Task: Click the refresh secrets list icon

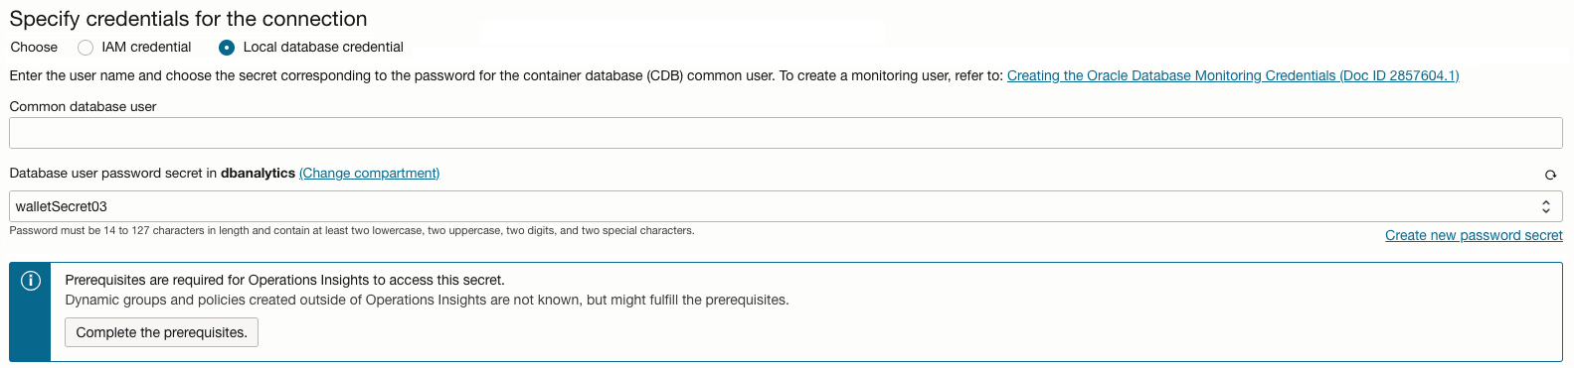Action: point(1550,175)
